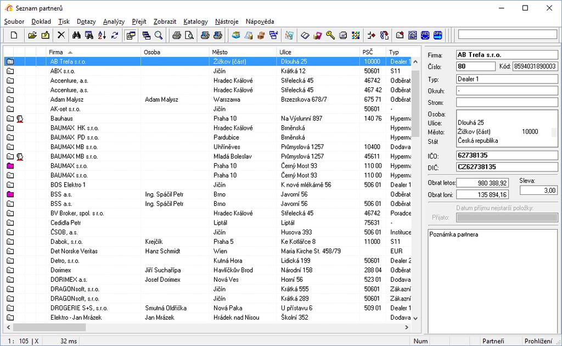Screen dimensions: 562x346
Task: Sort by the Město column header
Action: point(243,52)
